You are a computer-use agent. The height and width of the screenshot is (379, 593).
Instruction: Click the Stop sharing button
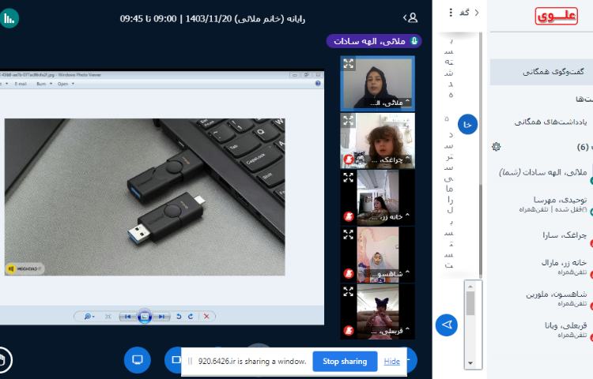click(344, 361)
